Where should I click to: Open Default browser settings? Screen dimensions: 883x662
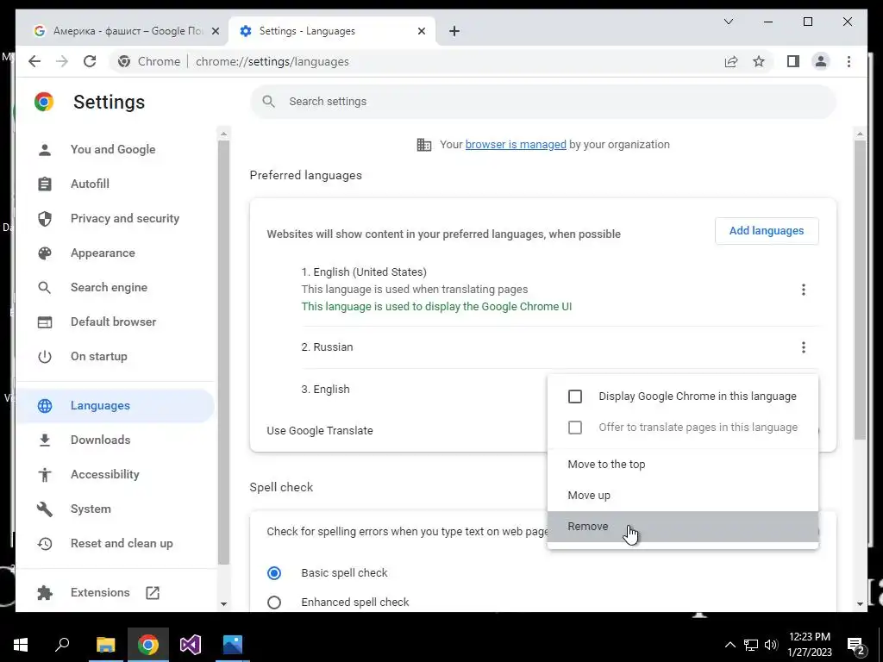113,322
